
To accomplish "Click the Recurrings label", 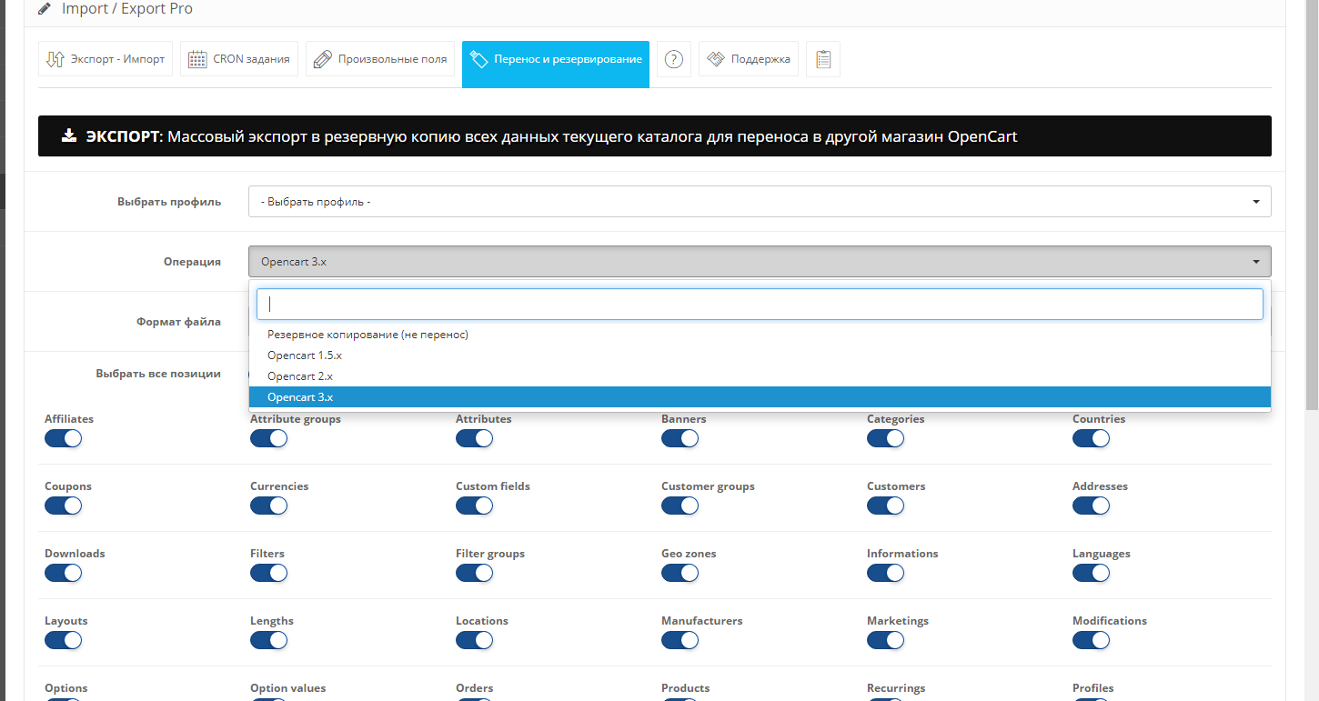I will click(896, 688).
